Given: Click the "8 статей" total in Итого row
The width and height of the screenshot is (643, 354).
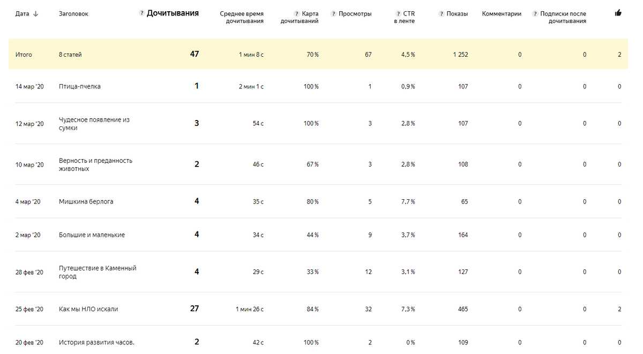Looking at the screenshot, I should [70, 55].
